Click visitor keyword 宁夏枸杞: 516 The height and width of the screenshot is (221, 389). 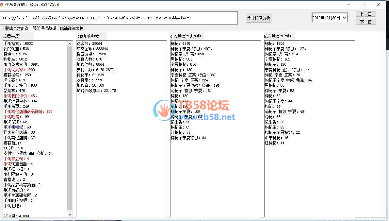[x=183, y=64]
